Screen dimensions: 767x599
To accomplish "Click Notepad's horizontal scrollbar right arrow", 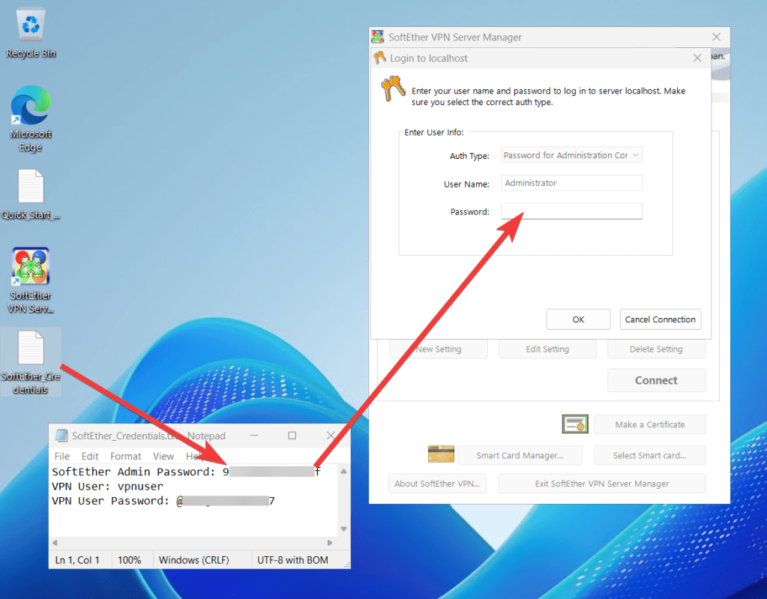I will point(330,543).
